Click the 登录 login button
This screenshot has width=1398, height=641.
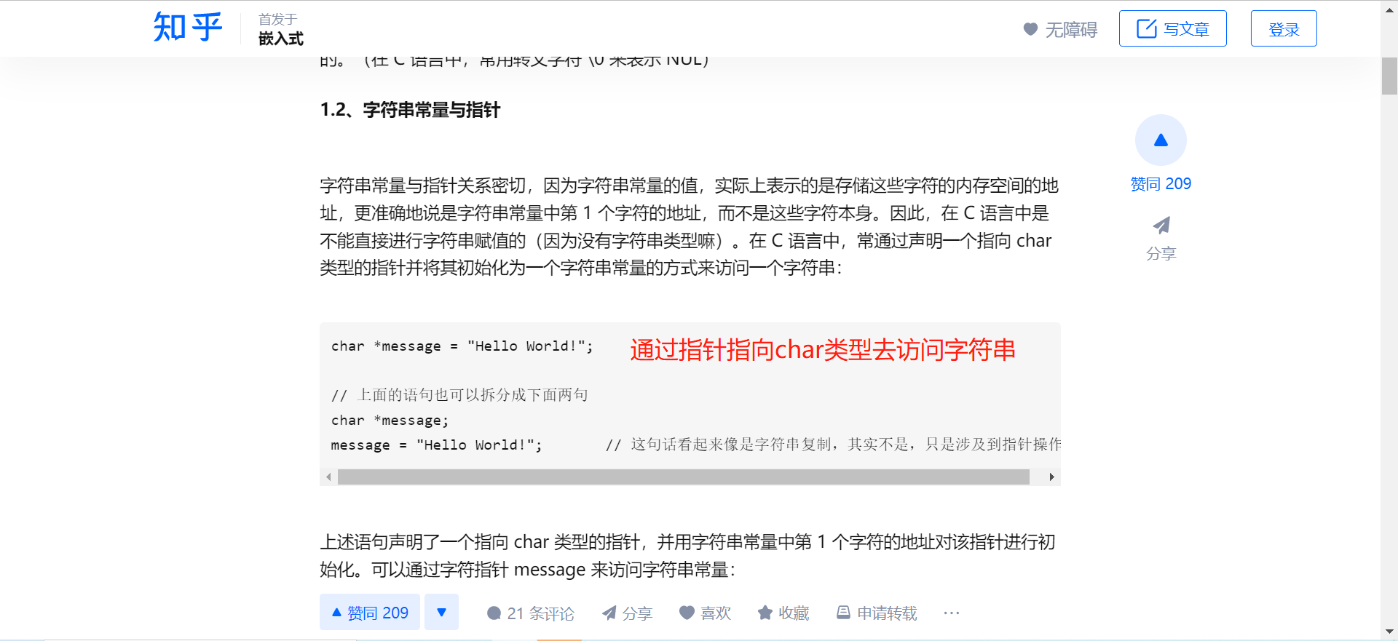click(x=1284, y=28)
